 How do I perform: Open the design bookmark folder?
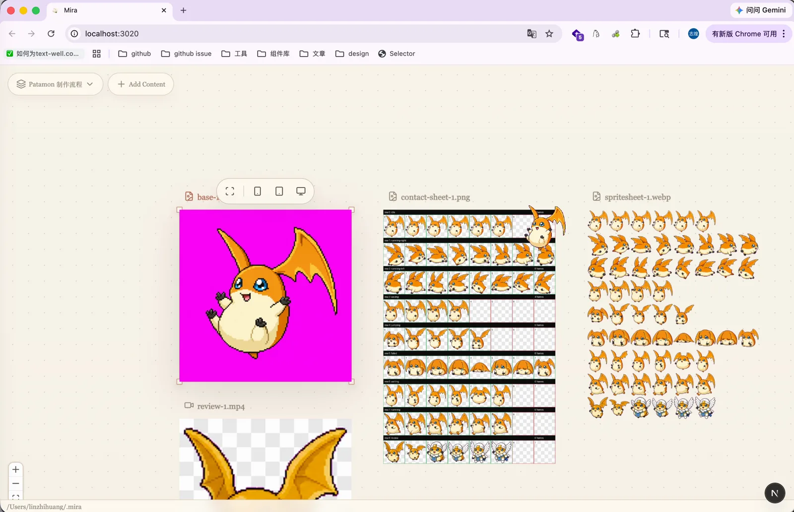point(352,54)
